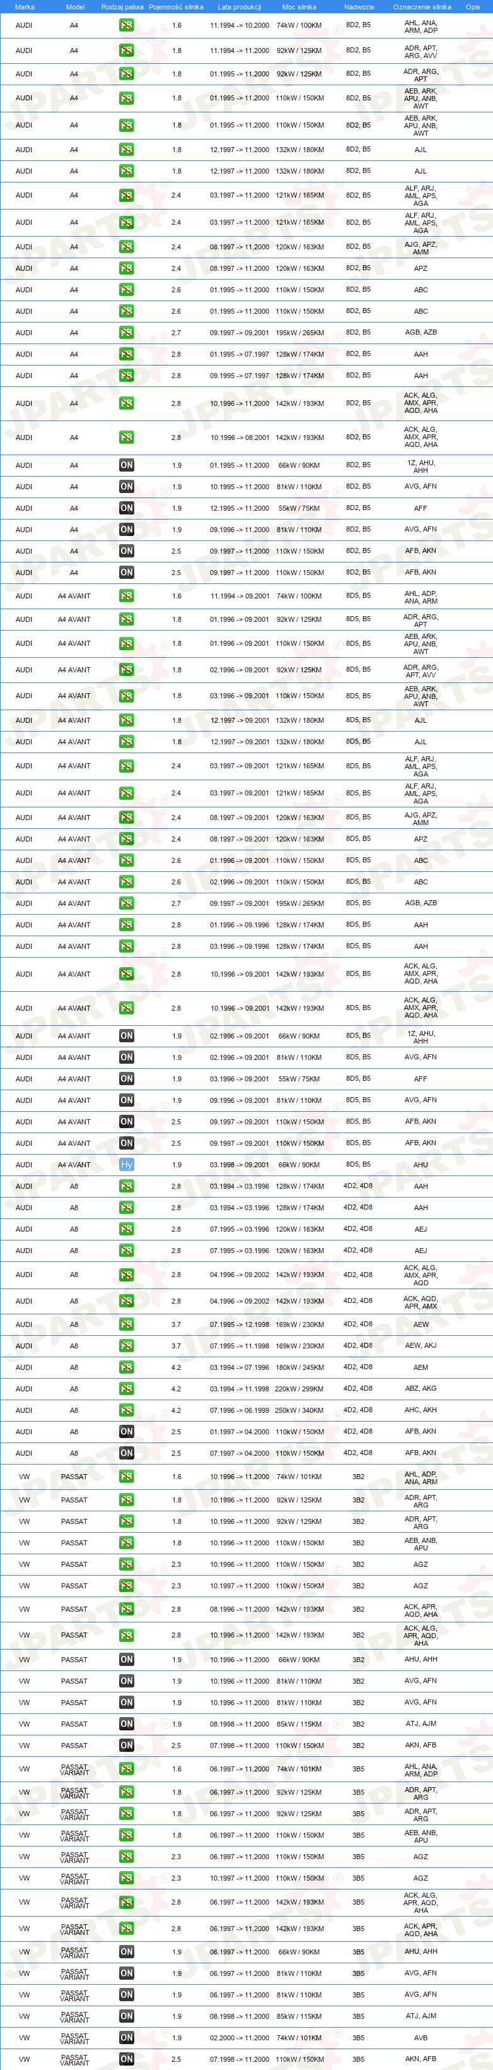Click petrol icon for A8 4.2 AEM 180kW

click(x=126, y=1367)
